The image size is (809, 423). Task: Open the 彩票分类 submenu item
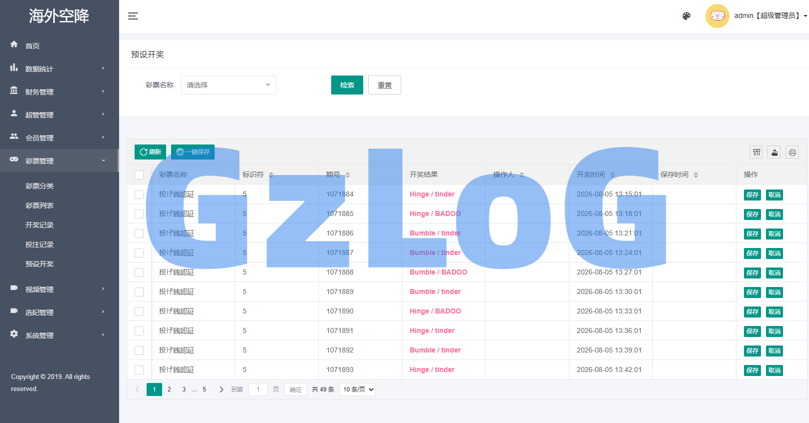(x=40, y=186)
